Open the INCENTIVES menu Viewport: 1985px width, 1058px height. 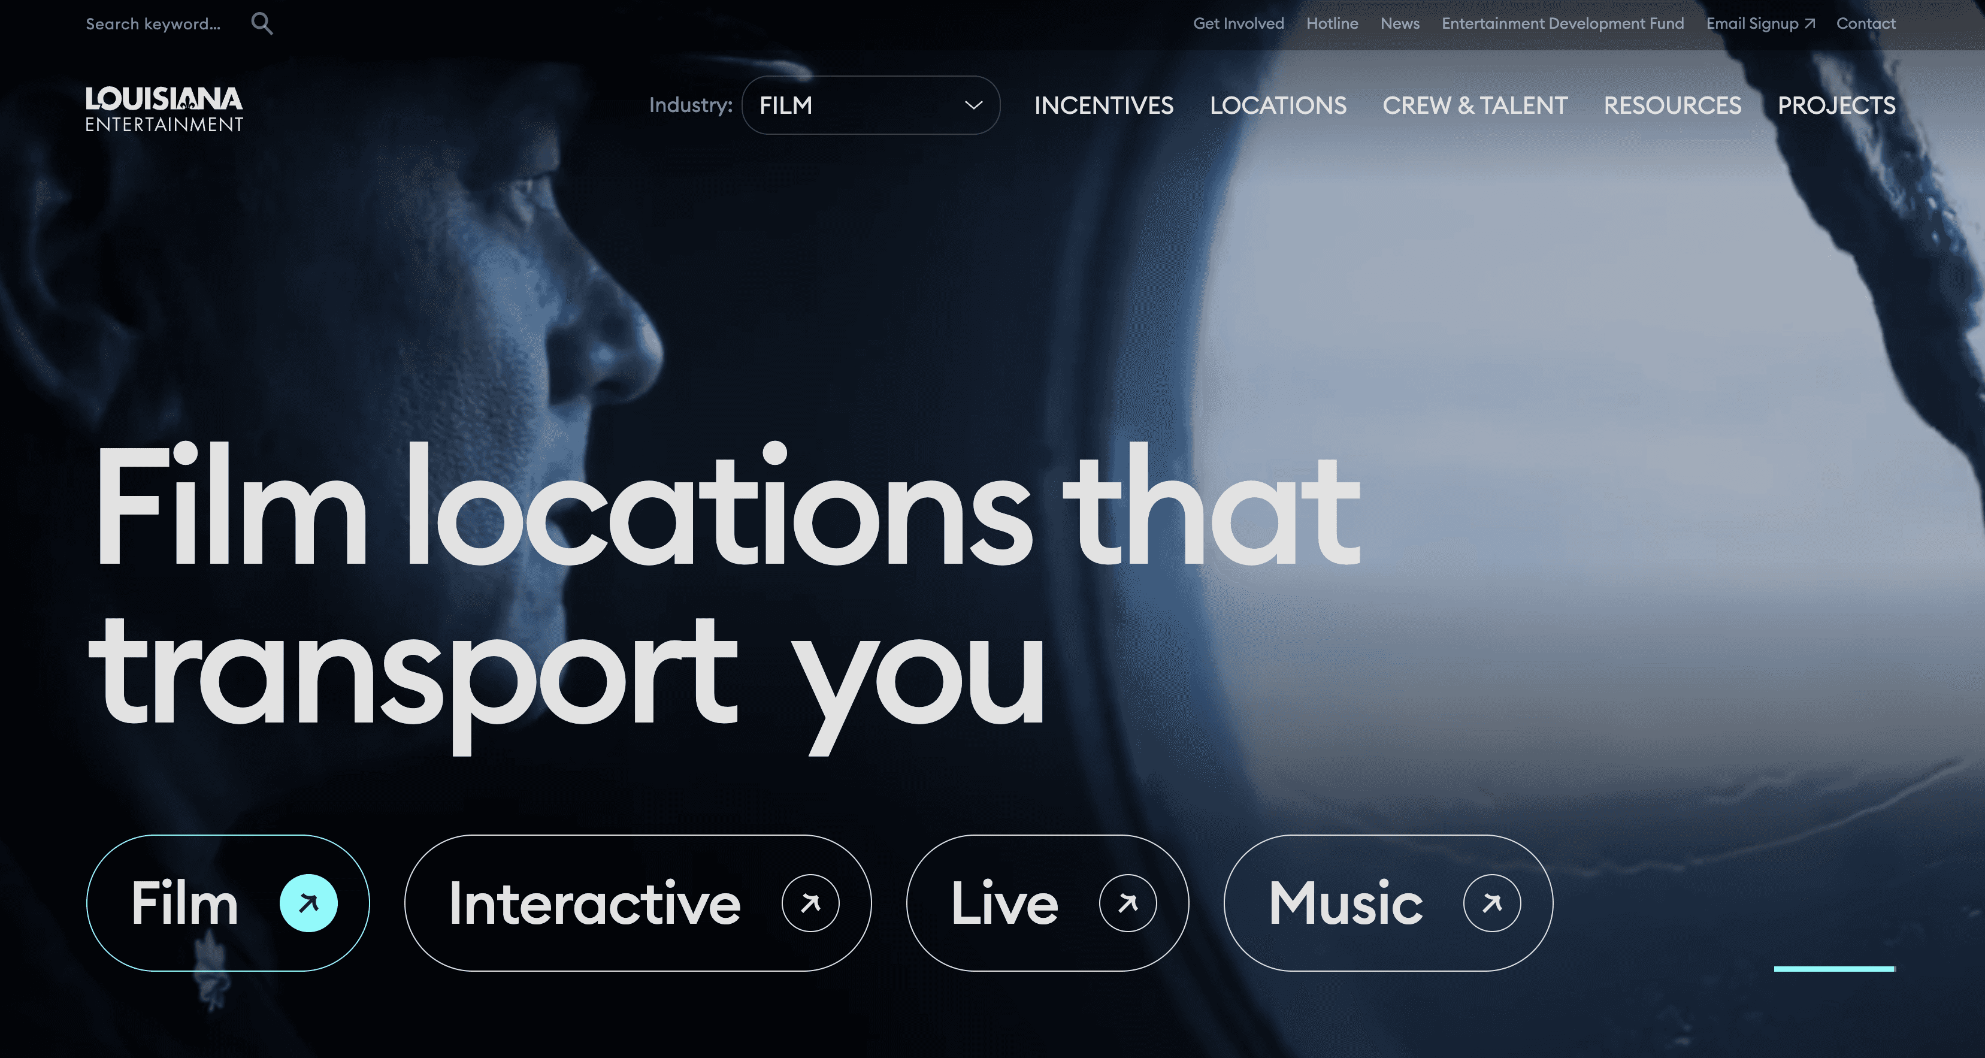point(1103,105)
